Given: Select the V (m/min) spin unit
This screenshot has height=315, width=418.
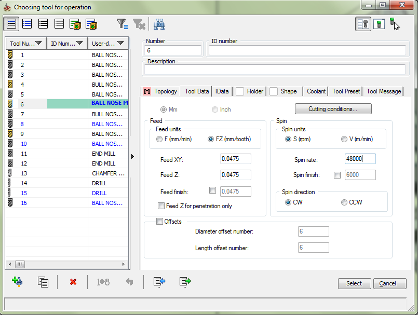Looking at the screenshot, I should click(344, 139).
